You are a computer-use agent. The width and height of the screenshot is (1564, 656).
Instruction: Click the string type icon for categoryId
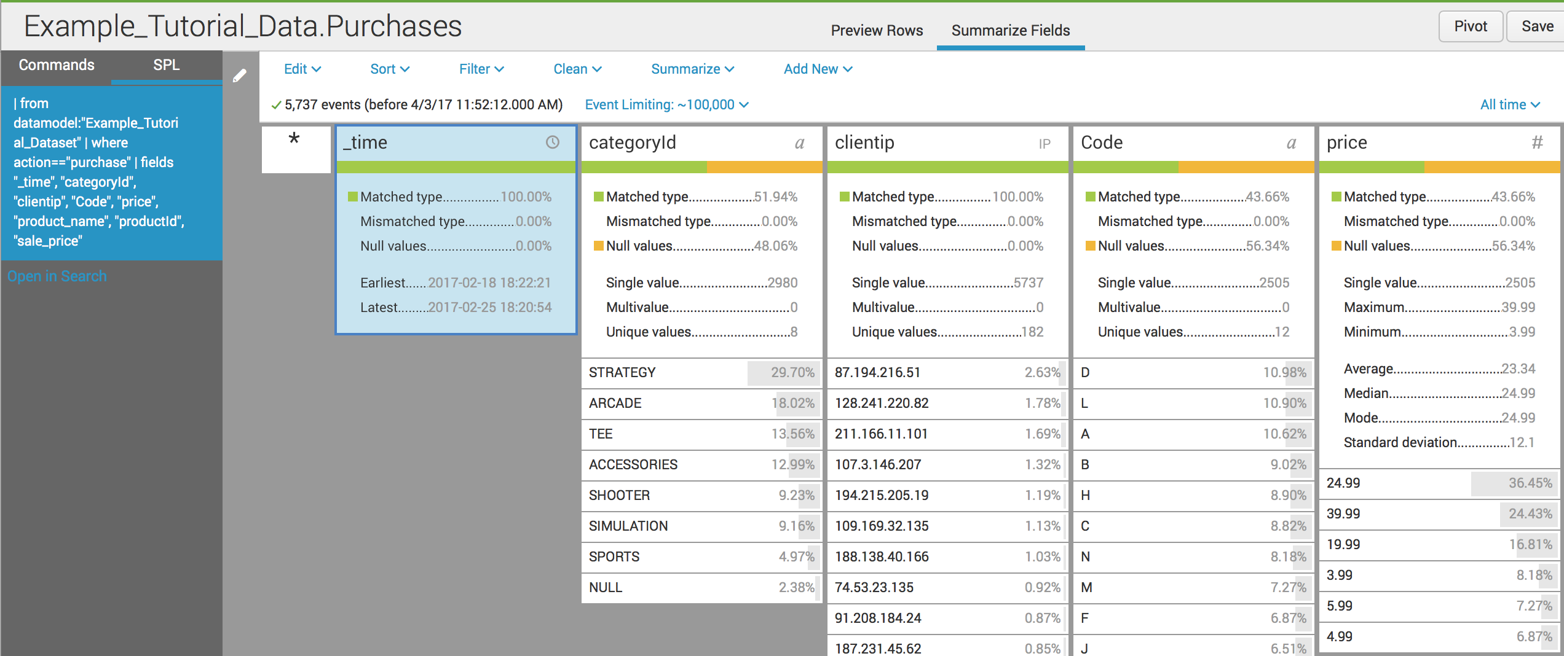[x=799, y=144]
